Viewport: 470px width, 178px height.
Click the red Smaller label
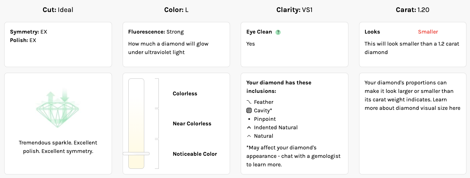(428, 32)
